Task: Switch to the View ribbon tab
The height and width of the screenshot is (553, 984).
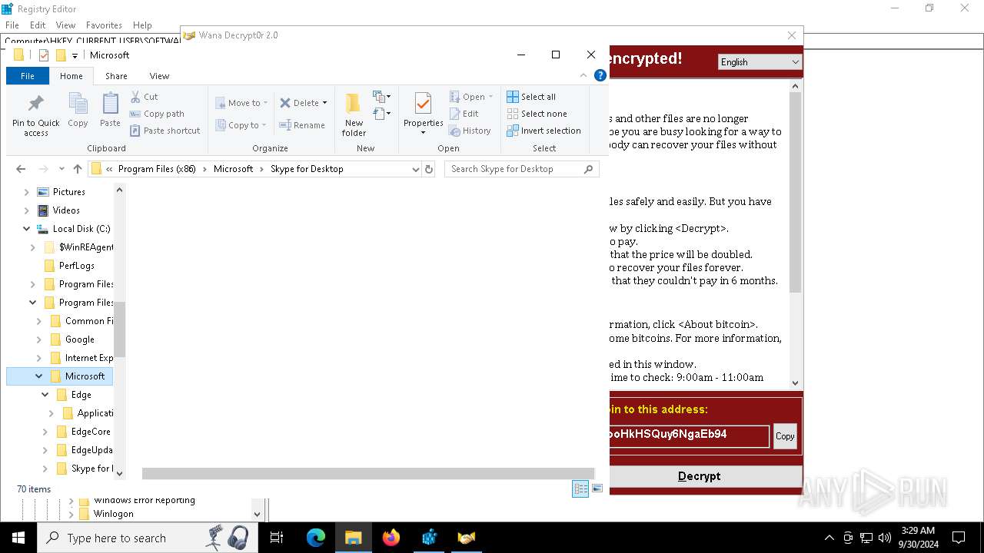Action: point(159,76)
